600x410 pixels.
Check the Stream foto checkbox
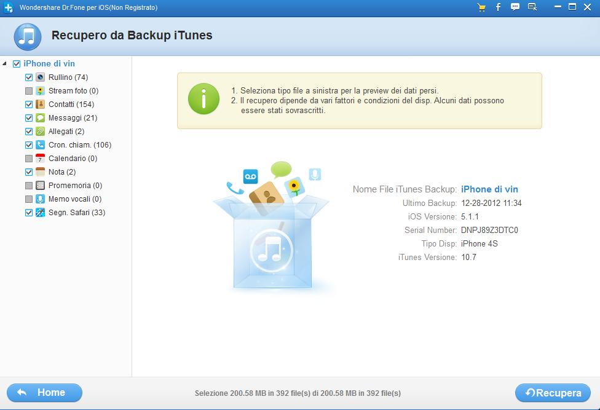tap(29, 90)
